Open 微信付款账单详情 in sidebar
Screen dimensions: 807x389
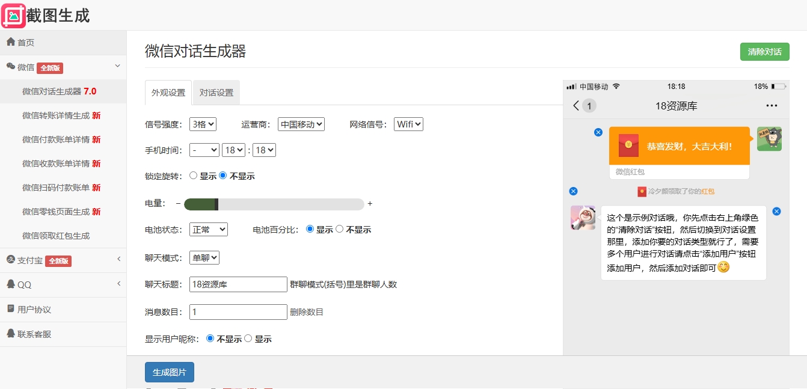63,139
